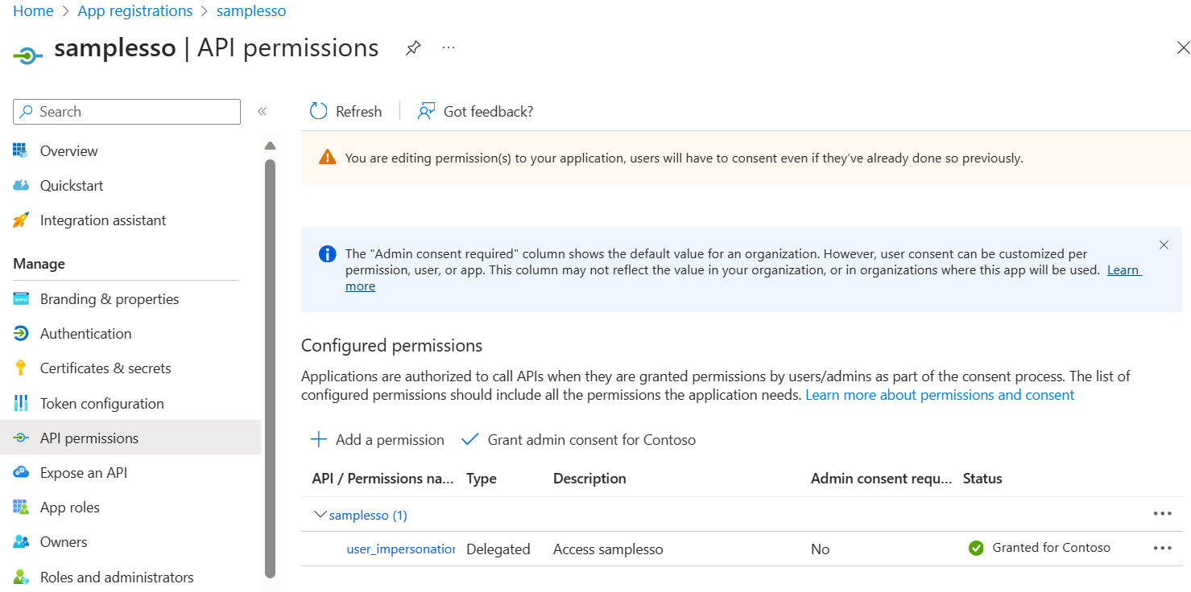
Task: Select the Integration assistant rocket icon
Action: pyautogui.click(x=22, y=220)
